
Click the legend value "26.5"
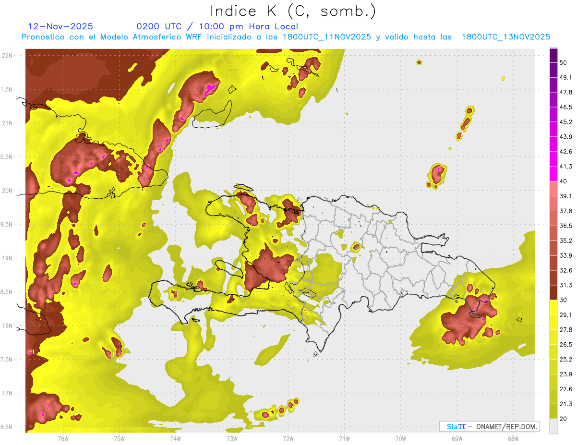[566, 344]
